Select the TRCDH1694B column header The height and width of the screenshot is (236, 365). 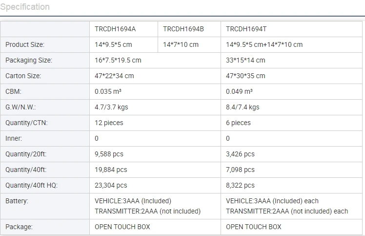pyautogui.click(x=183, y=29)
